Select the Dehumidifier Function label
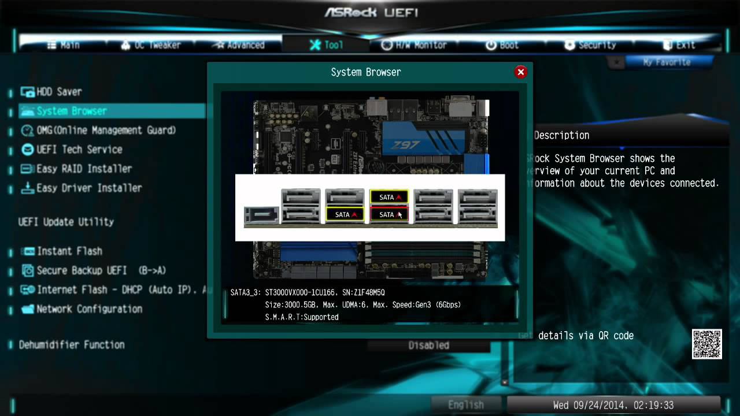Screen dimensions: 740x416 [72, 344]
